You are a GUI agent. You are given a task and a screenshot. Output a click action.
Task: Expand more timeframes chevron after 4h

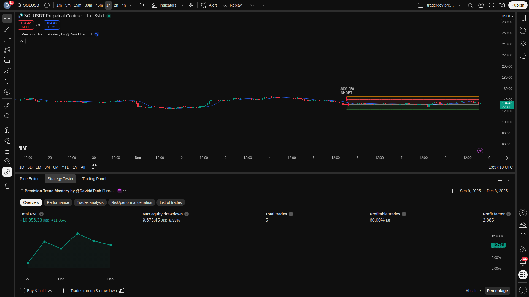[x=131, y=5]
